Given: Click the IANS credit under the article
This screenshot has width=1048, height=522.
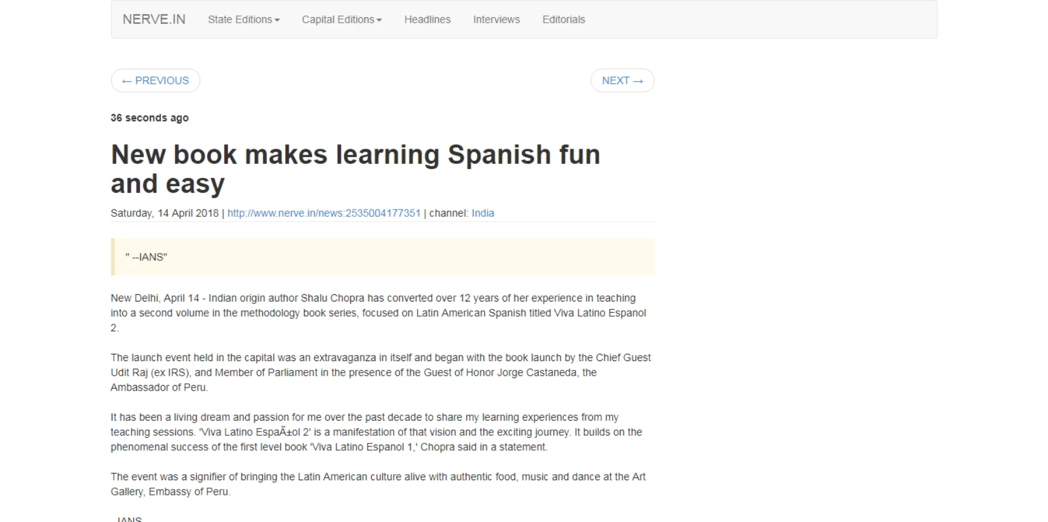Looking at the screenshot, I should (x=129, y=519).
